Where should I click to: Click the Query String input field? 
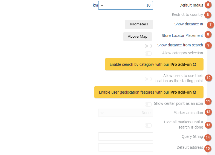[x=126, y=136]
